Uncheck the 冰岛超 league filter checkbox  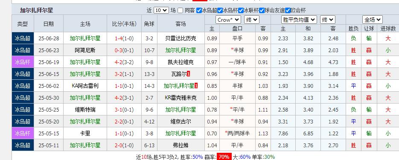point(199,10)
